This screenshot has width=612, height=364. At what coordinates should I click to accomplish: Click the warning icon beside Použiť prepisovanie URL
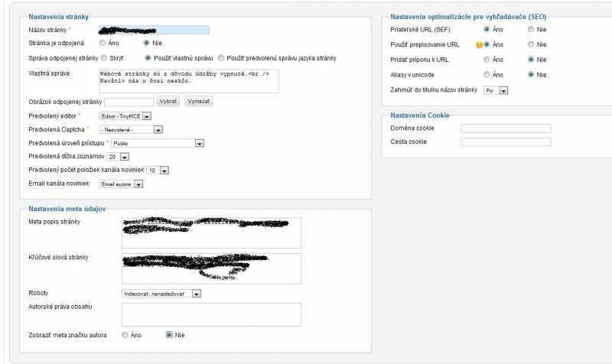pos(479,44)
